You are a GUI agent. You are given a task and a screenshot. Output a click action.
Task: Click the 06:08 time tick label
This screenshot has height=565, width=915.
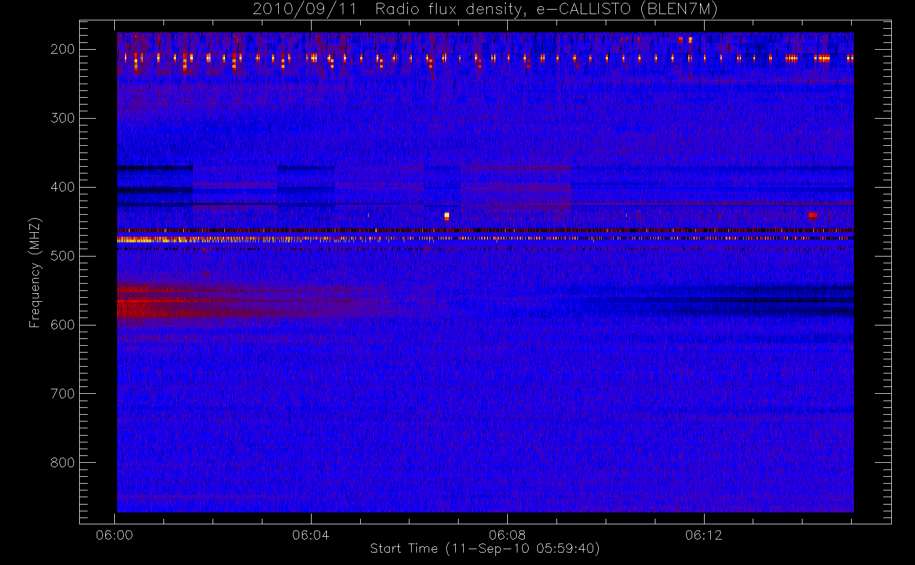click(507, 535)
